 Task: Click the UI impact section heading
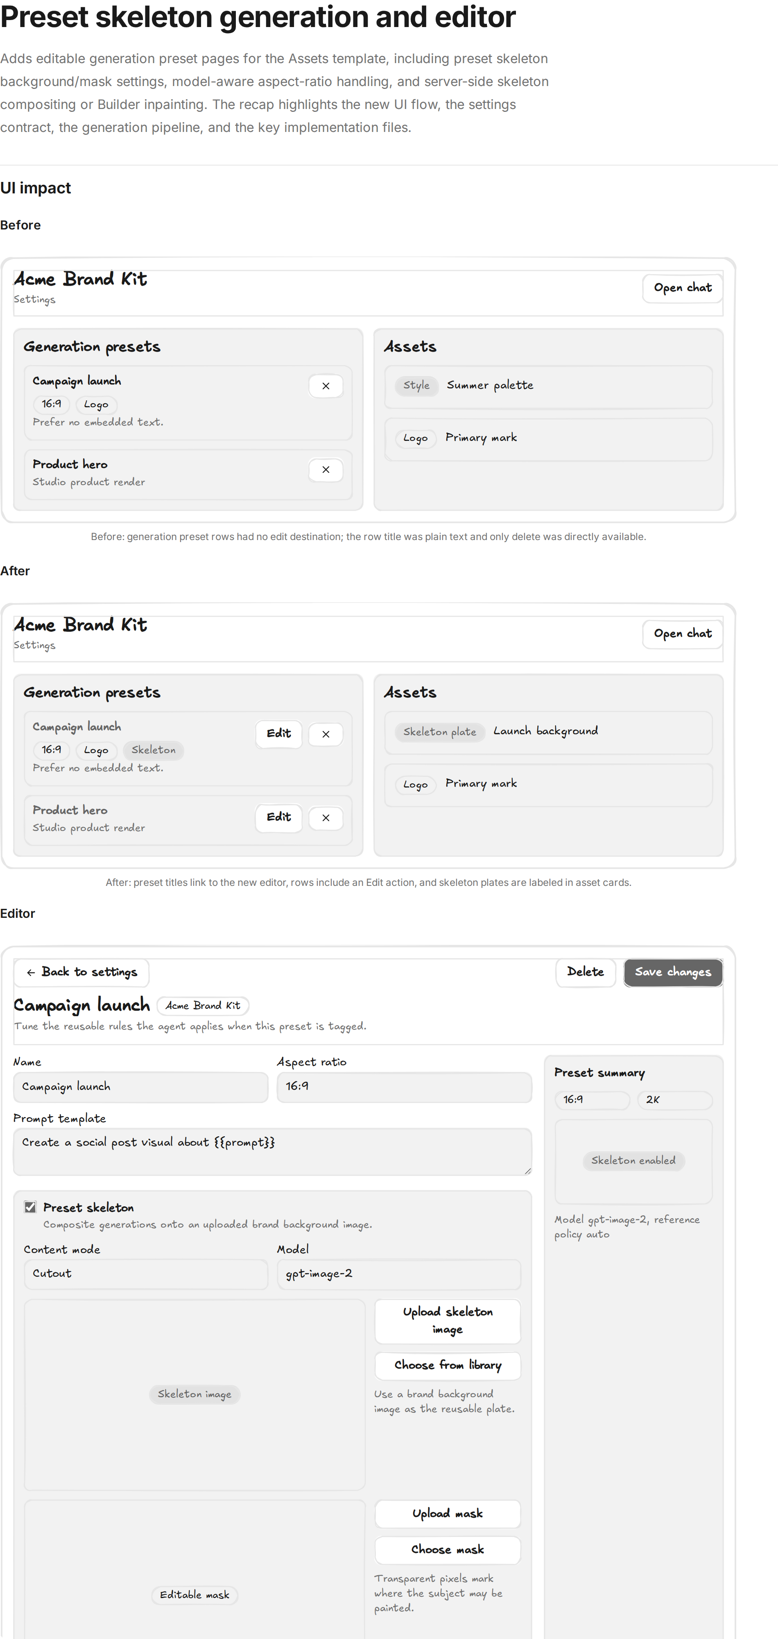pos(36,188)
